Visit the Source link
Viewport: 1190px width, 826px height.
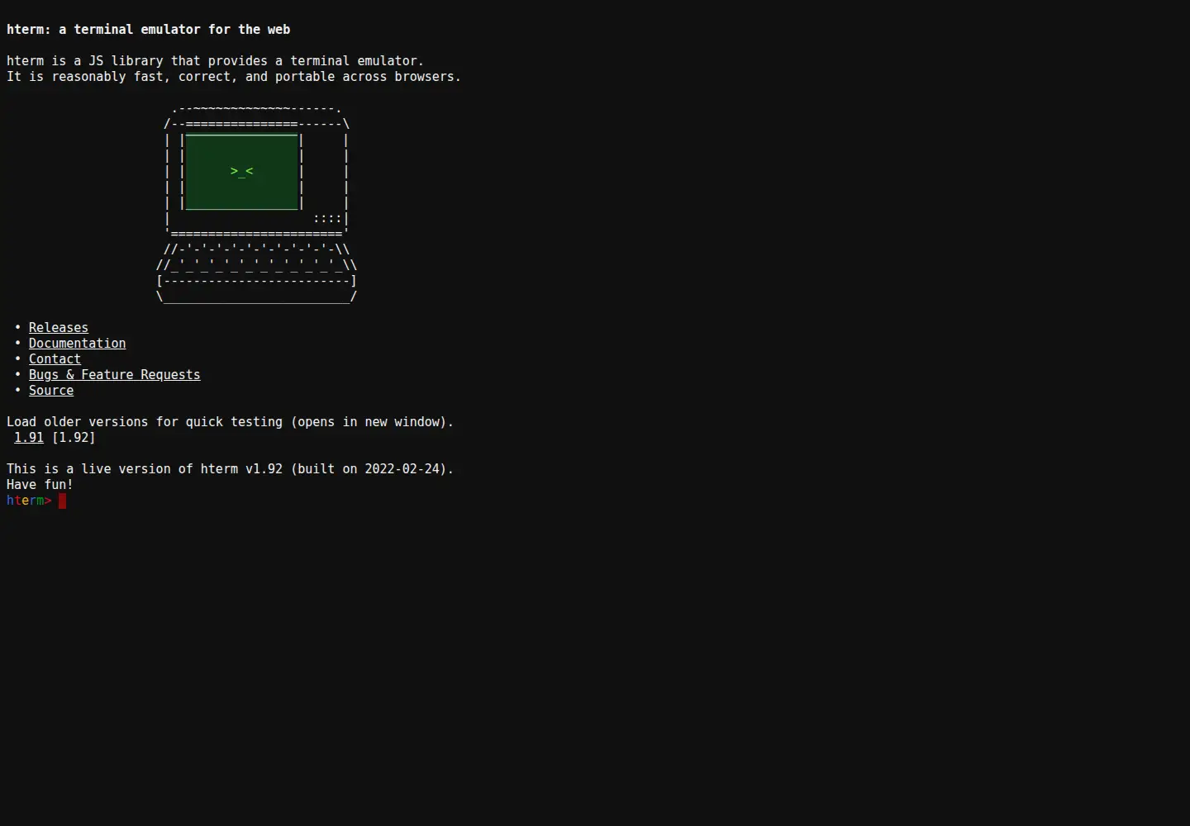[x=51, y=391]
